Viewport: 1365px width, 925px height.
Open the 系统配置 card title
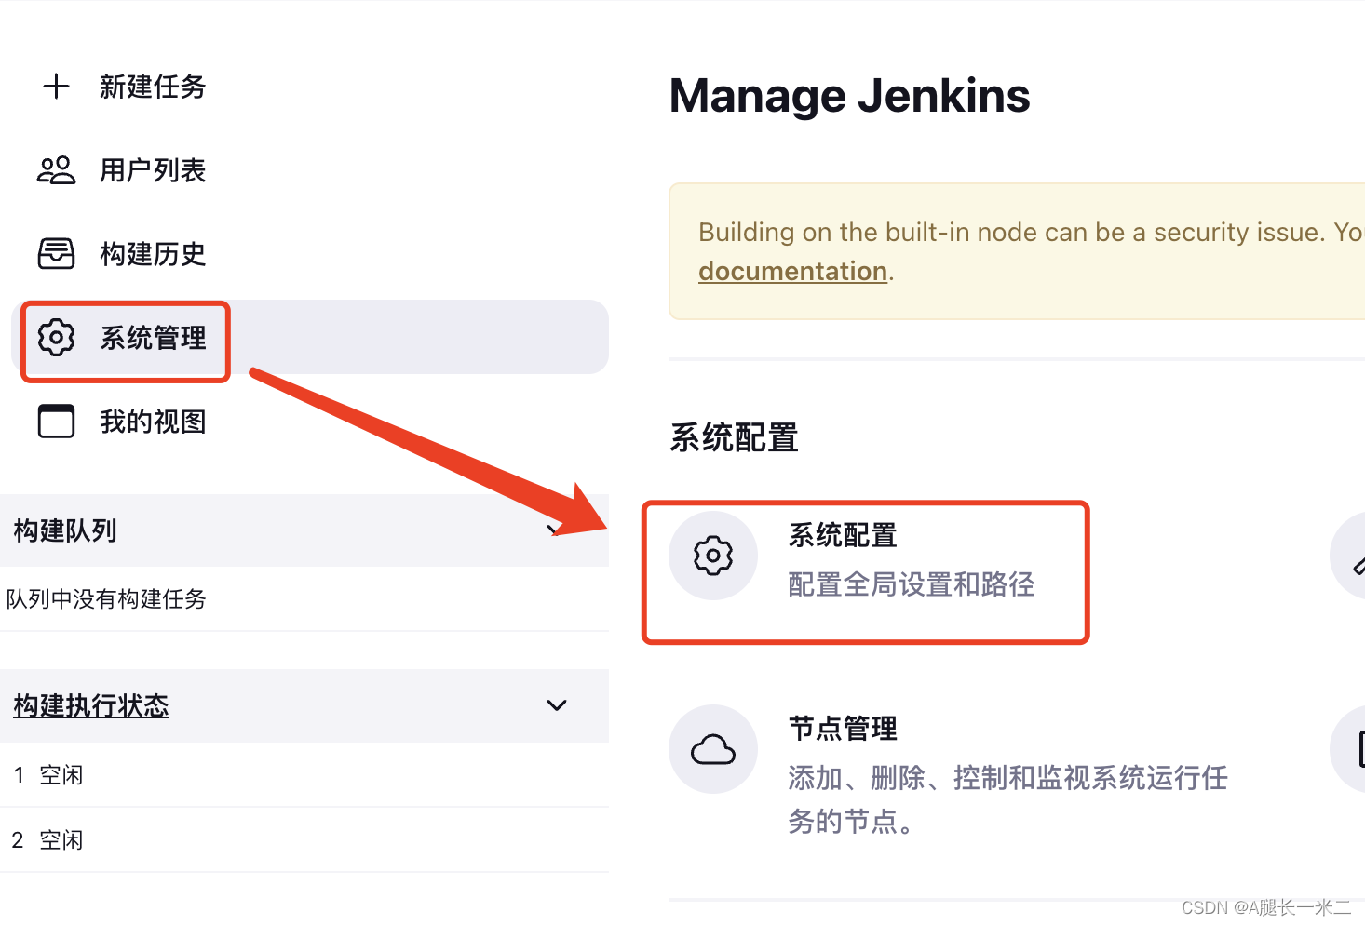[843, 535]
